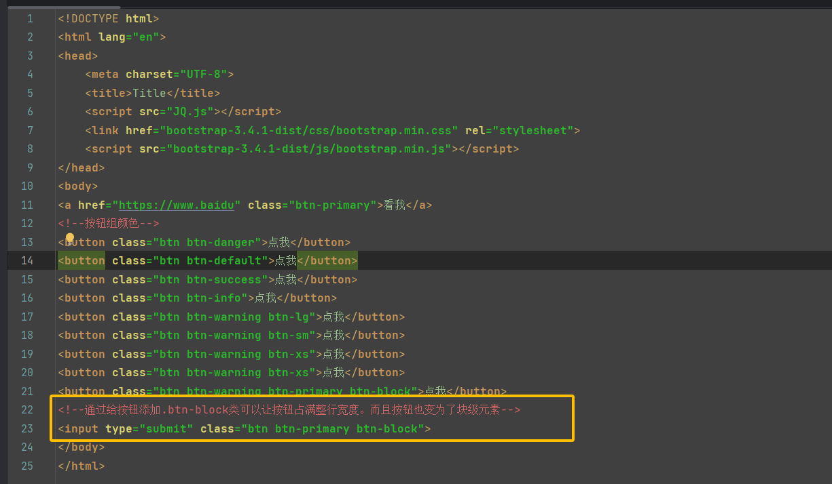The width and height of the screenshot is (832, 484).
Task: Select the "btn btn-default" class value
Action: pos(210,261)
